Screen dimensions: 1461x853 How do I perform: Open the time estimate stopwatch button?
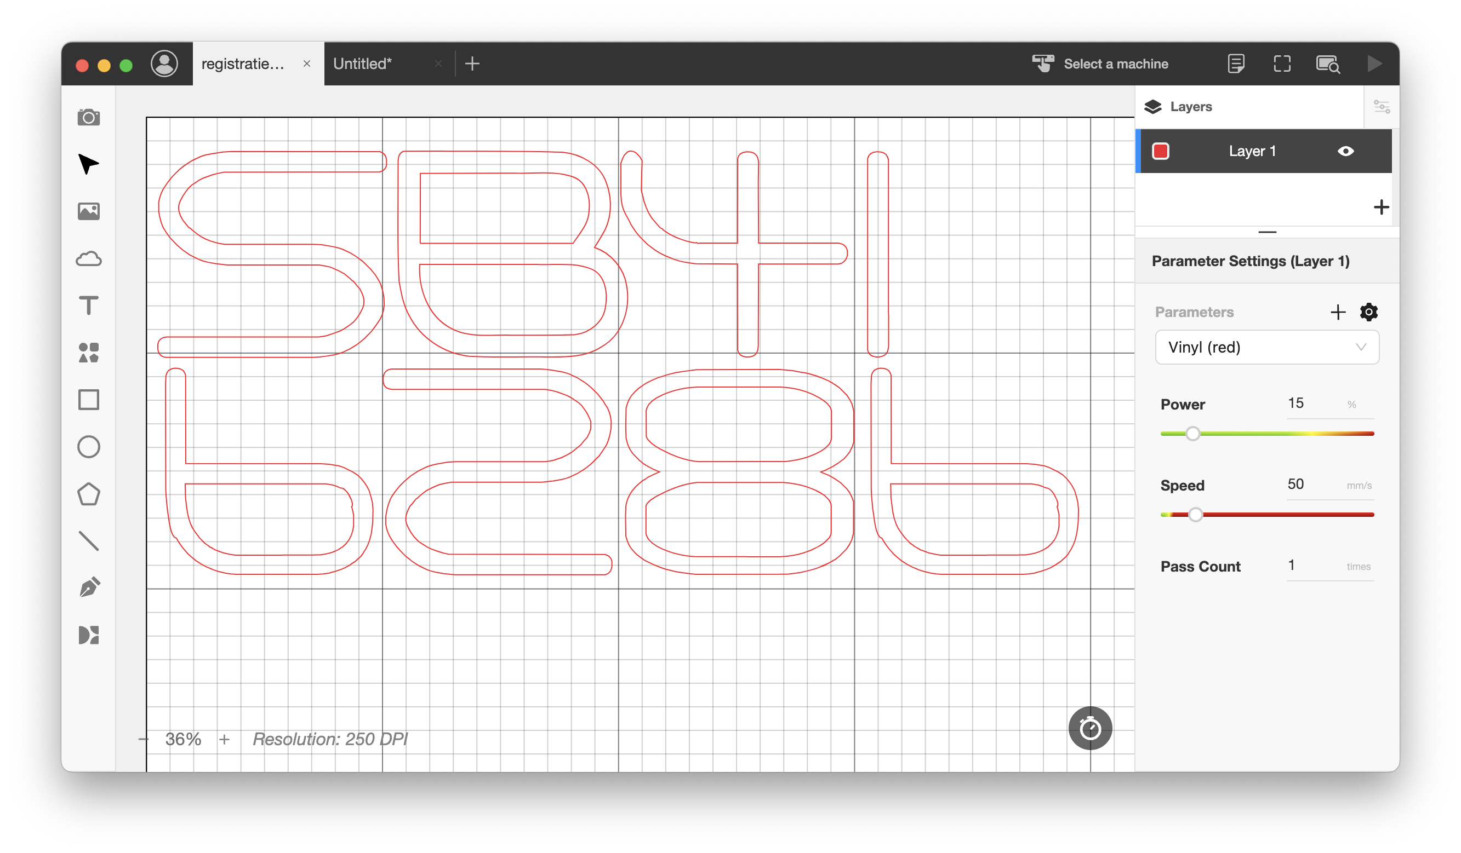click(x=1091, y=729)
